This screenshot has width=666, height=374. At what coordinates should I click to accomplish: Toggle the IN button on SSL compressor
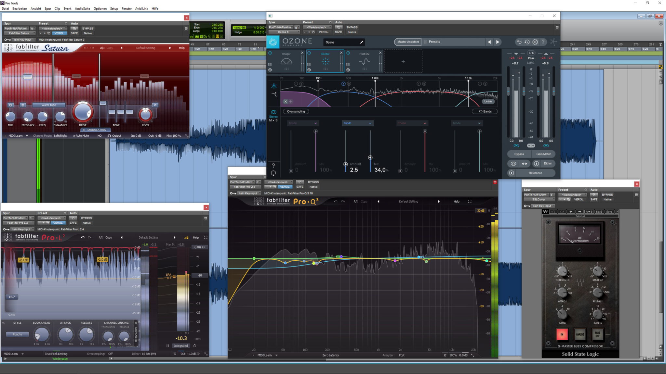[562, 334]
